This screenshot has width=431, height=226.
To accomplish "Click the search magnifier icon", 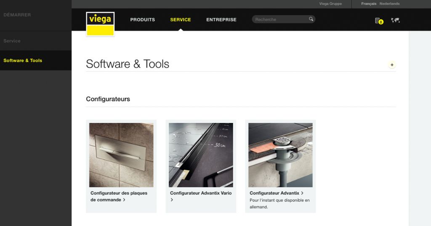I will pyautogui.click(x=311, y=19).
